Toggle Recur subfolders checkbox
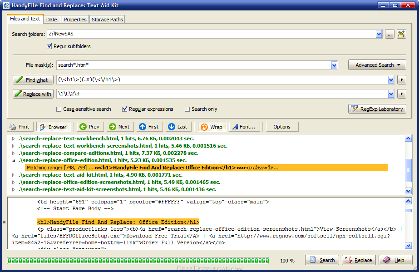419x272 pixels. (49, 46)
